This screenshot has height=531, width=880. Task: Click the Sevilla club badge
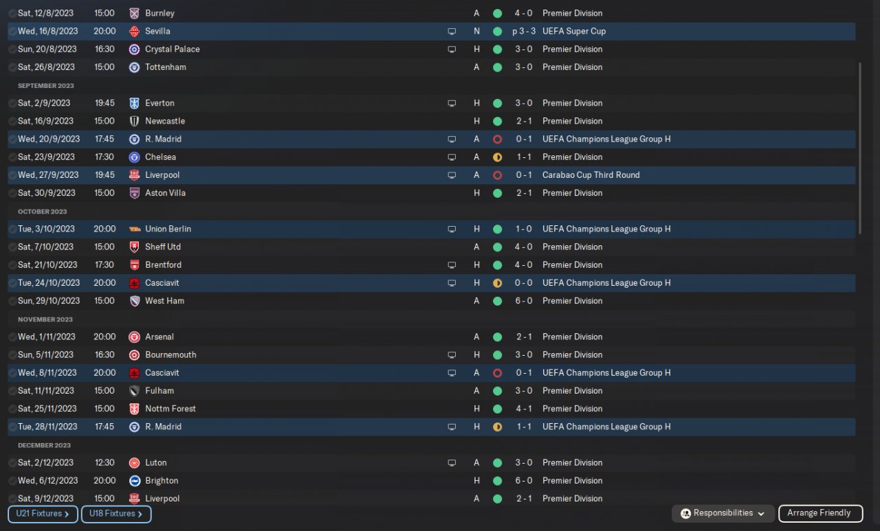134,31
